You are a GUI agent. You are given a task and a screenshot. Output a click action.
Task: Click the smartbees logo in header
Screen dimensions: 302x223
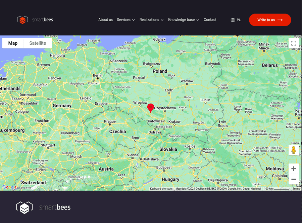pos(35,20)
